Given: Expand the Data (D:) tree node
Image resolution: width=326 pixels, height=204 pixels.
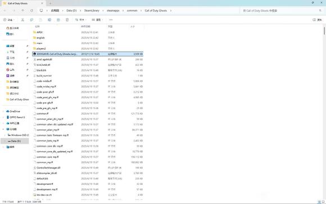Looking at the screenshot, I should [5, 141].
